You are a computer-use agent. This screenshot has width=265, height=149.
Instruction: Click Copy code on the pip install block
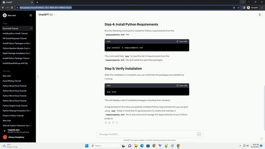(x=182, y=41)
